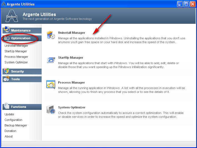Viewport: 197px width, 148px height.
Task: Click the System Optimizer heading in main panel
Action: [x=72, y=108]
